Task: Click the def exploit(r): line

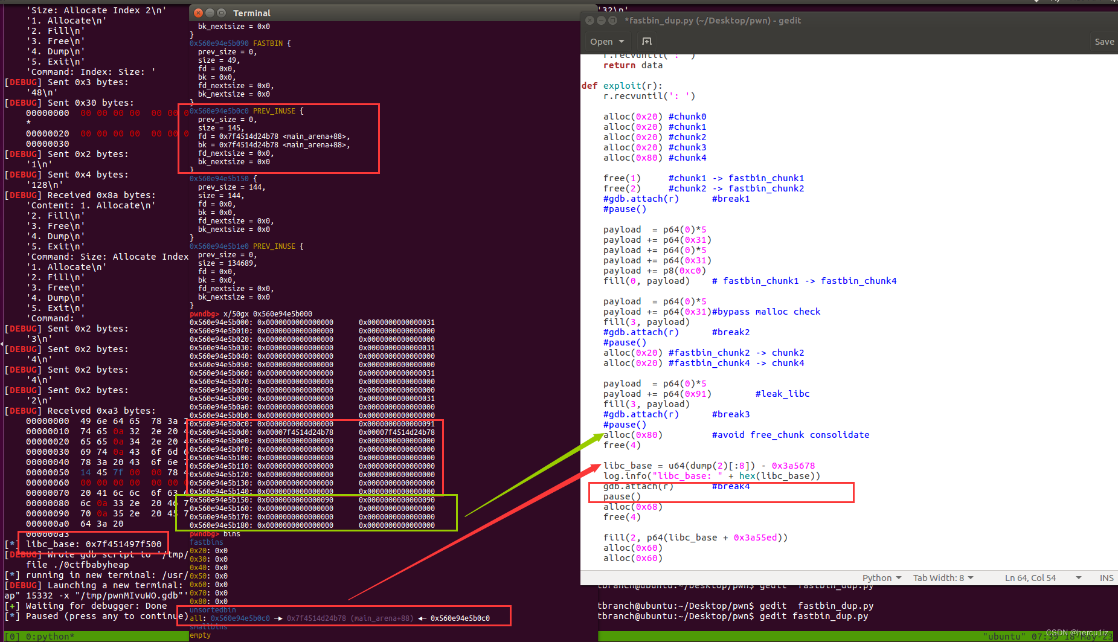Action: (622, 86)
